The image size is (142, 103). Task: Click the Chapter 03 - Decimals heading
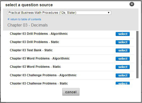point(28,25)
